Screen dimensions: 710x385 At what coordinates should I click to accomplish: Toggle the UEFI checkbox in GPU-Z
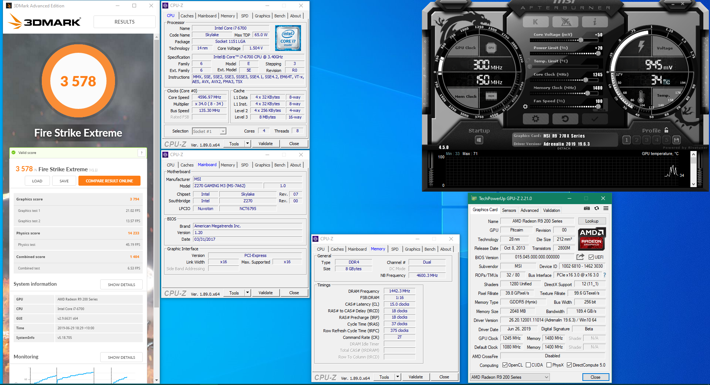coord(591,257)
